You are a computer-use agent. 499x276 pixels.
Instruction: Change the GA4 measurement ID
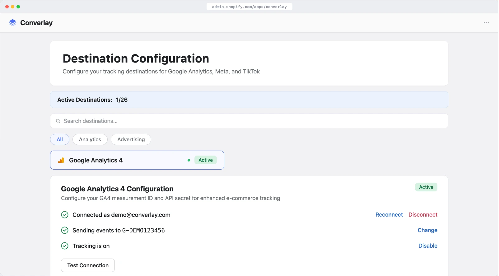[427, 230]
